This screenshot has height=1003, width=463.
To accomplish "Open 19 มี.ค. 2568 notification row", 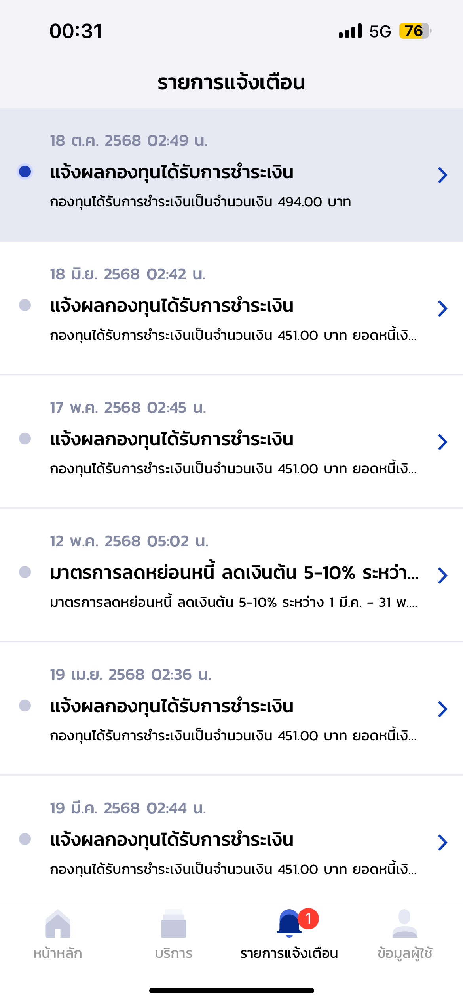I will [x=231, y=839].
